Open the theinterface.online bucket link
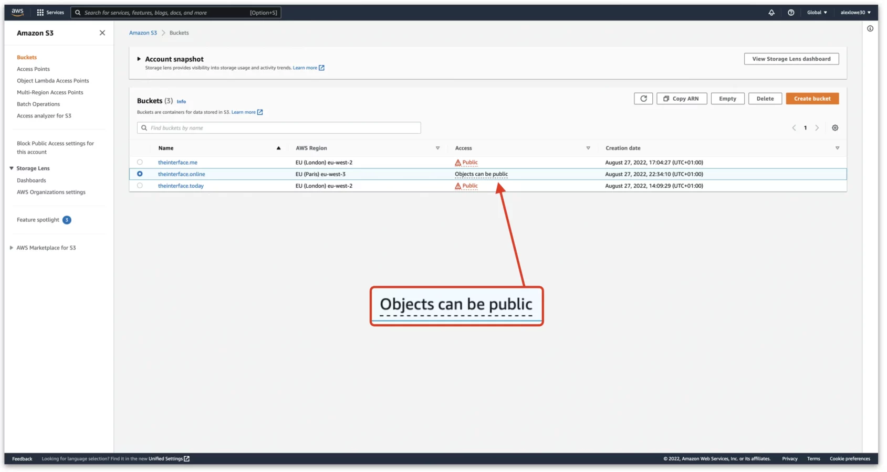The height and width of the screenshot is (472, 887). point(182,174)
